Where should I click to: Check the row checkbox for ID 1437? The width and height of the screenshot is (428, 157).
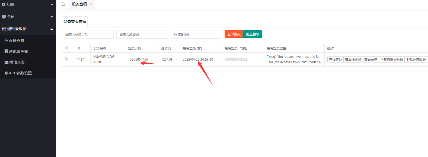click(x=67, y=59)
